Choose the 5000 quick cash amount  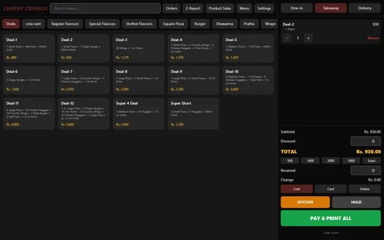tap(351, 161)
